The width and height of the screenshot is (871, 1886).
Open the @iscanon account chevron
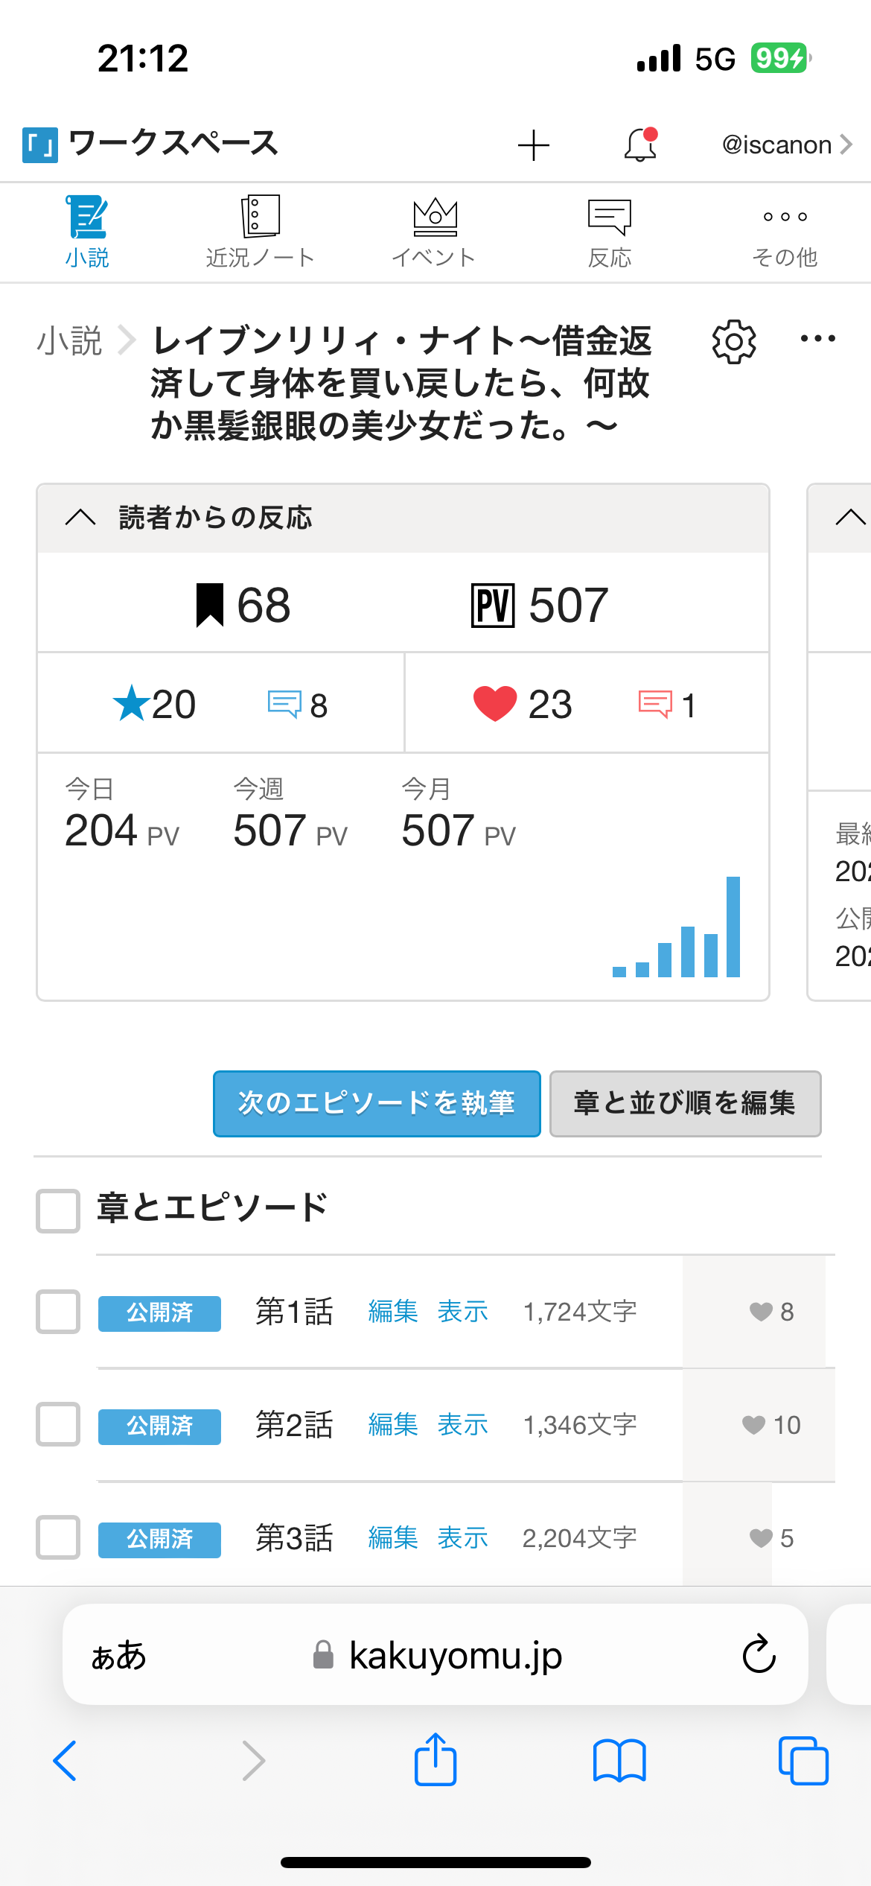tap(846, 145)
